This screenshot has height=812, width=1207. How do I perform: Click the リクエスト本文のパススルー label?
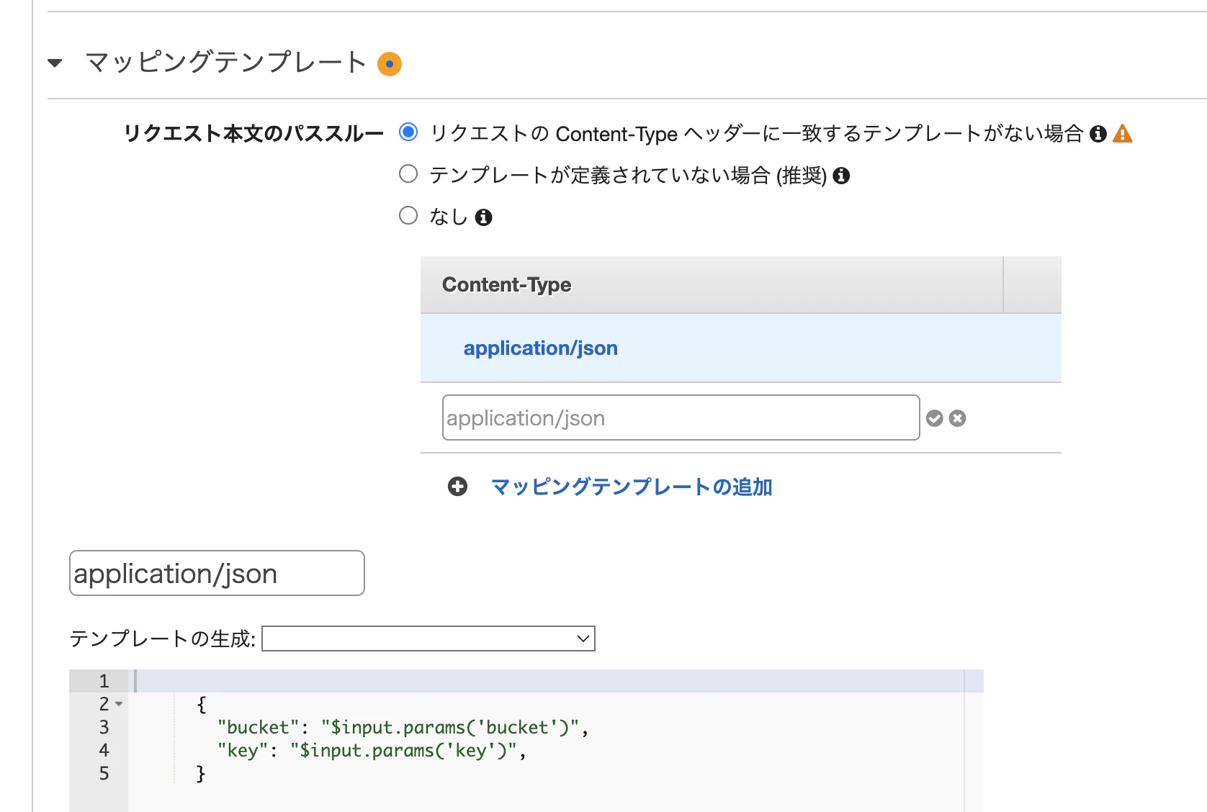point(253,134)
